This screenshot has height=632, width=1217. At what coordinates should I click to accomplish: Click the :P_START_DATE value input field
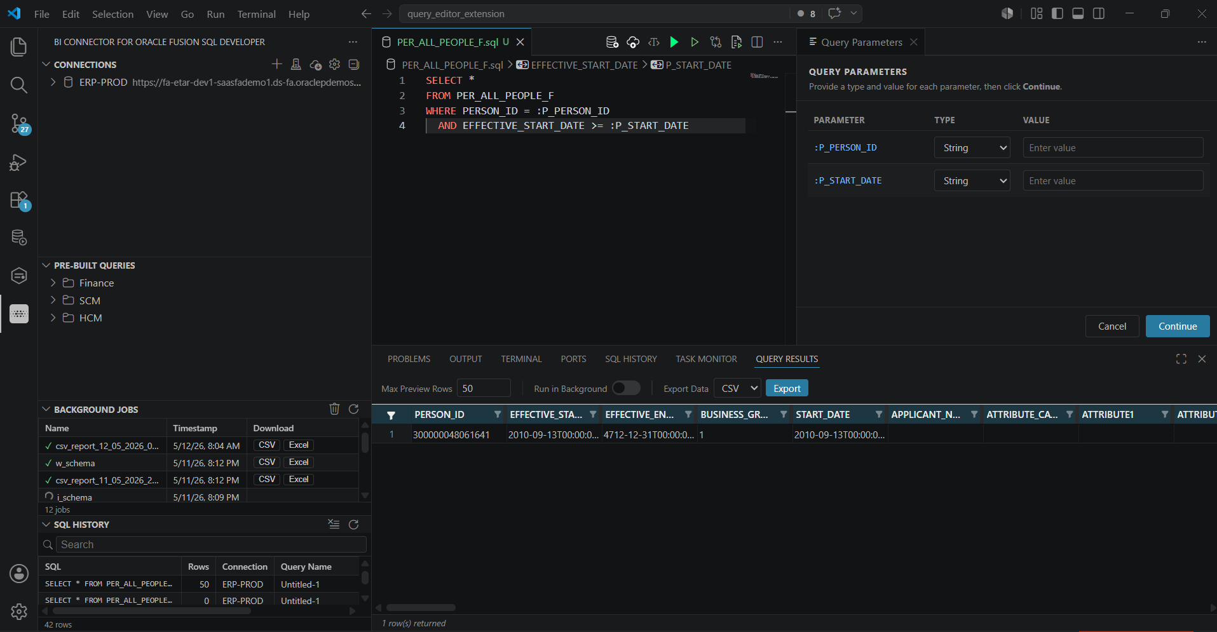tap(1113, 180)
